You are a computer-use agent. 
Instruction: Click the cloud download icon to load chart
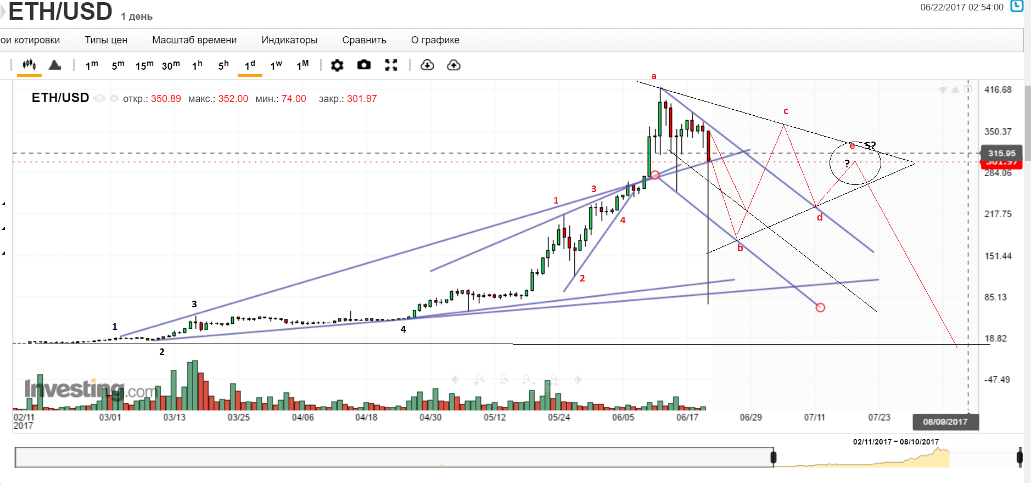(x=427, y=65)
